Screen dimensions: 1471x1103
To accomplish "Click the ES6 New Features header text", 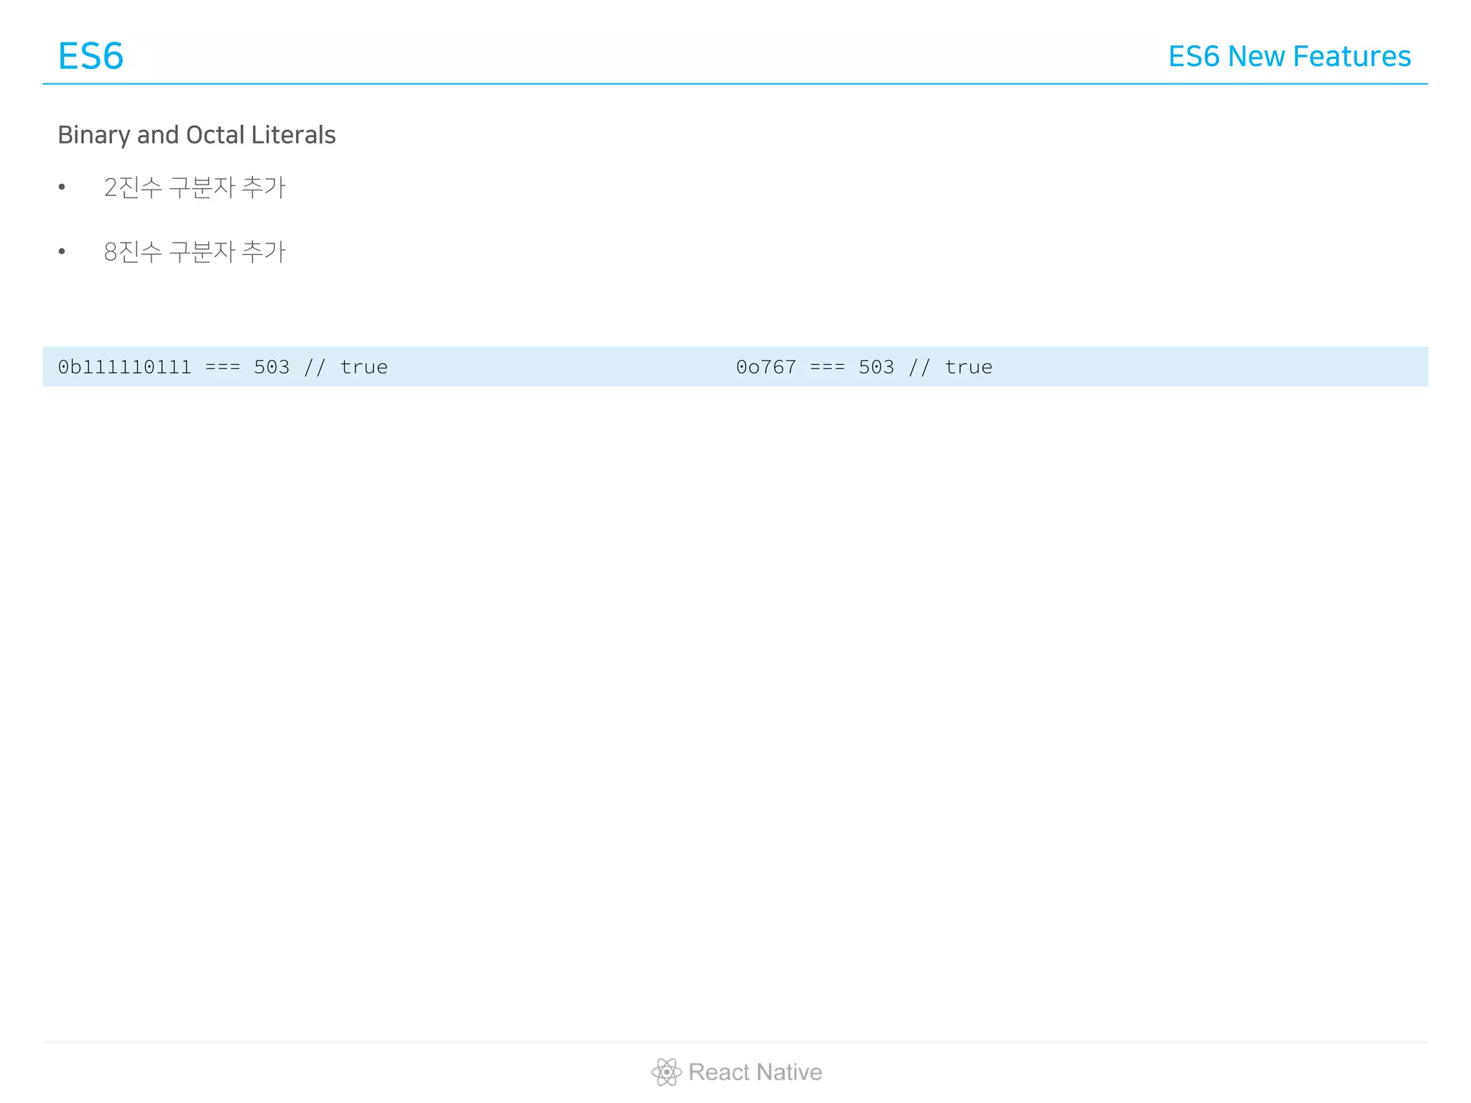I will pyautogui.click(x=1289, y=56).
